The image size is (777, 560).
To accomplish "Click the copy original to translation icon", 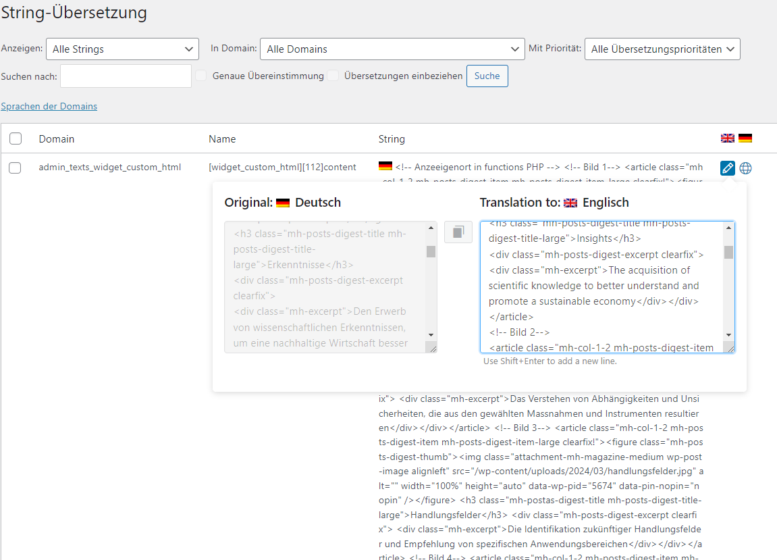I will click(458, 232).
